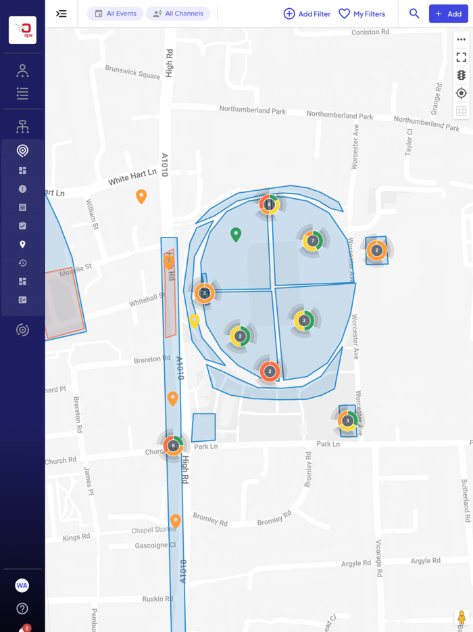This screenshot has height=632, width=473.
Task: Select the map target sidebar icon
Action: tap(22, 151)
